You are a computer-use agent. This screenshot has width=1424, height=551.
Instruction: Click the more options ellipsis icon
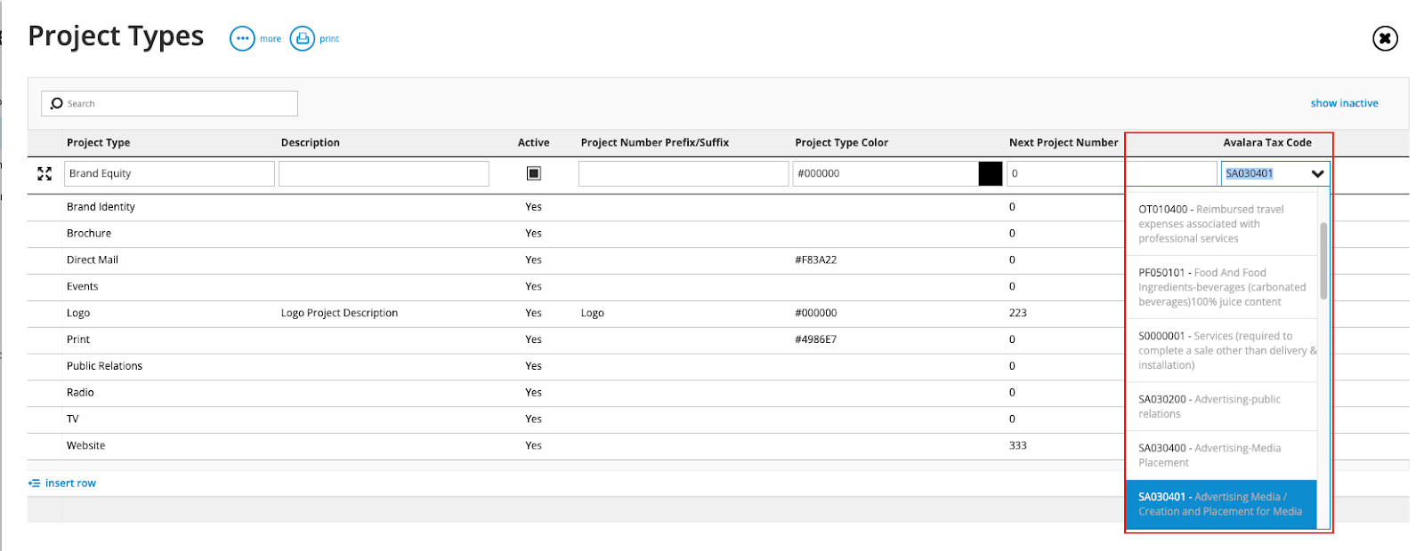coord(242,38)
